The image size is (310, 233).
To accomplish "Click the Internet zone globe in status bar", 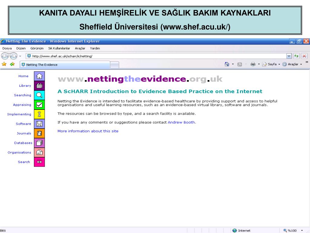I will tap(235, 231).
